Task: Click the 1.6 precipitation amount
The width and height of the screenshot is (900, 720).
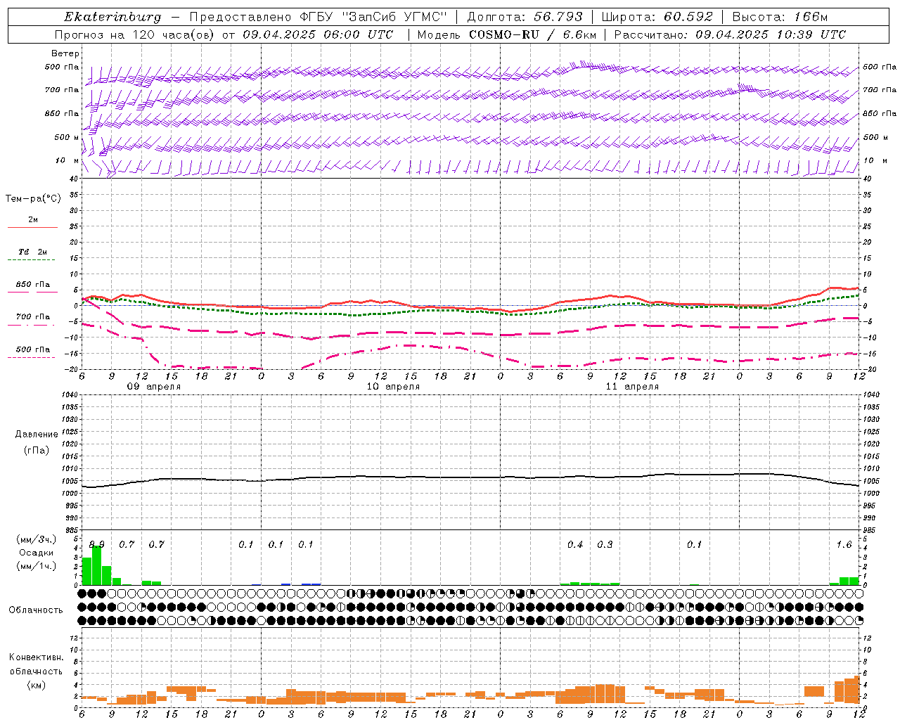Action: click(844, 545)
